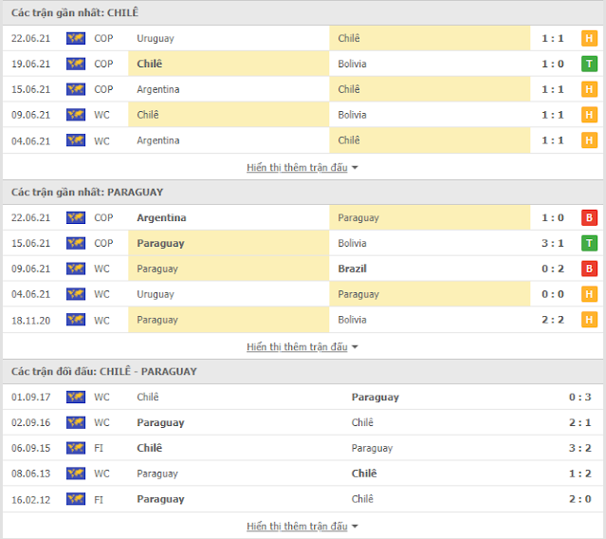The image size is (606, 539).
Task: Click the flag icon for the 16.02.12 FI match
Action: click(76, 499)
